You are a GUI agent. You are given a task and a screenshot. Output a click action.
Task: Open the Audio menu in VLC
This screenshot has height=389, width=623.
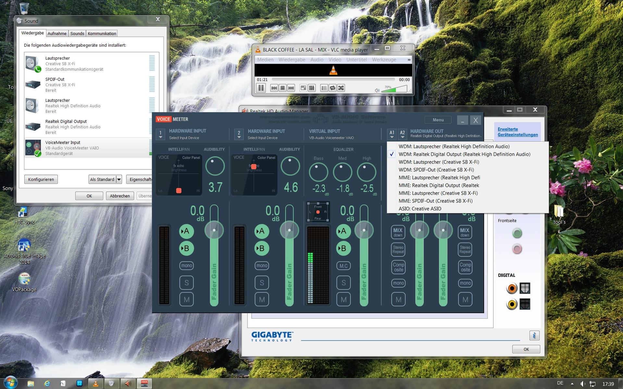pos(317,60)
